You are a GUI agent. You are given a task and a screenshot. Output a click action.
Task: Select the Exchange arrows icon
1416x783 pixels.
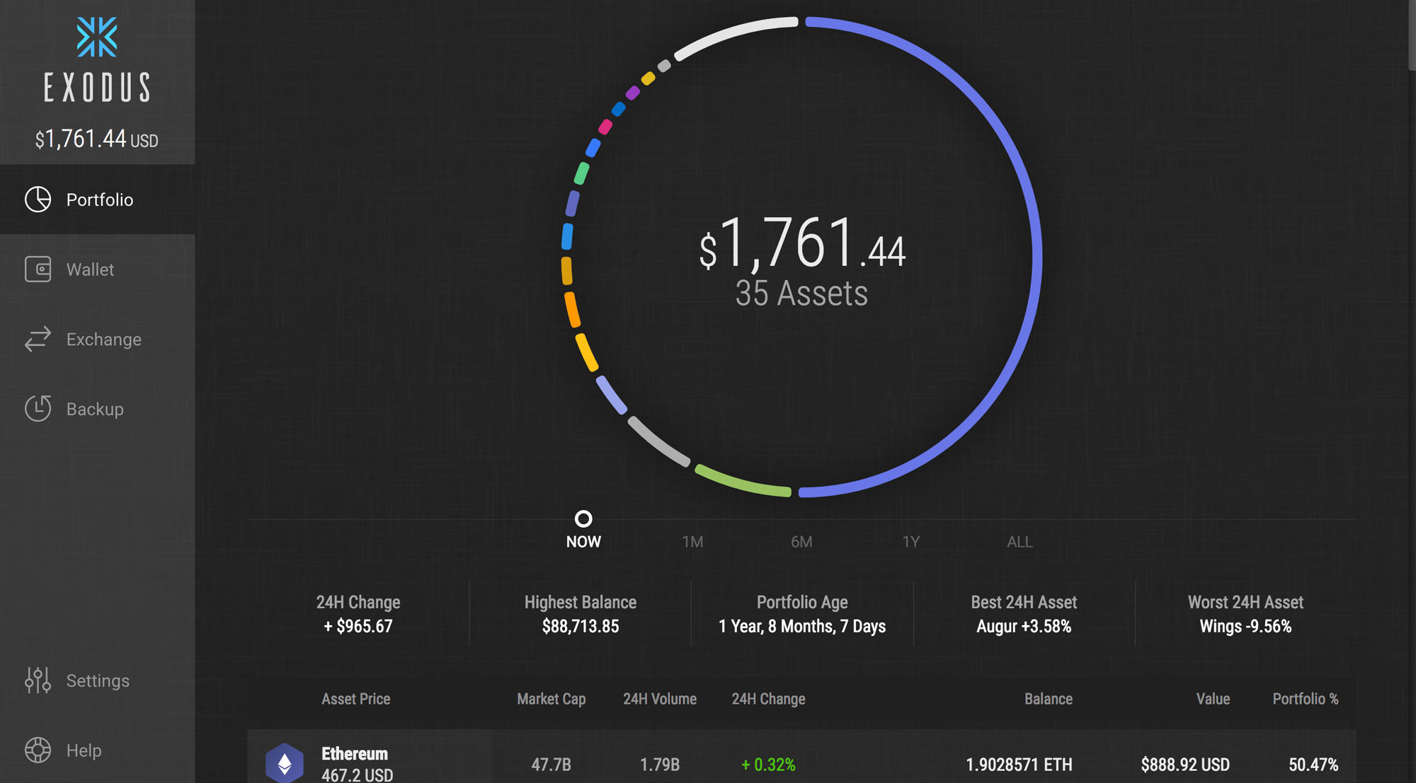(x=38, y=339)
